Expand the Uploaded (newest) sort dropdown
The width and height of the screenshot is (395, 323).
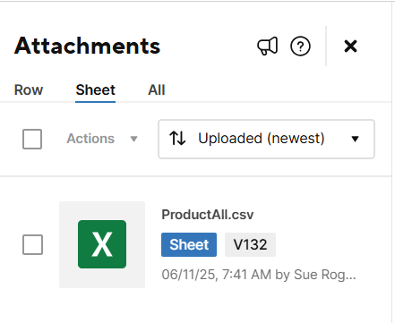(x=266, y=139)
